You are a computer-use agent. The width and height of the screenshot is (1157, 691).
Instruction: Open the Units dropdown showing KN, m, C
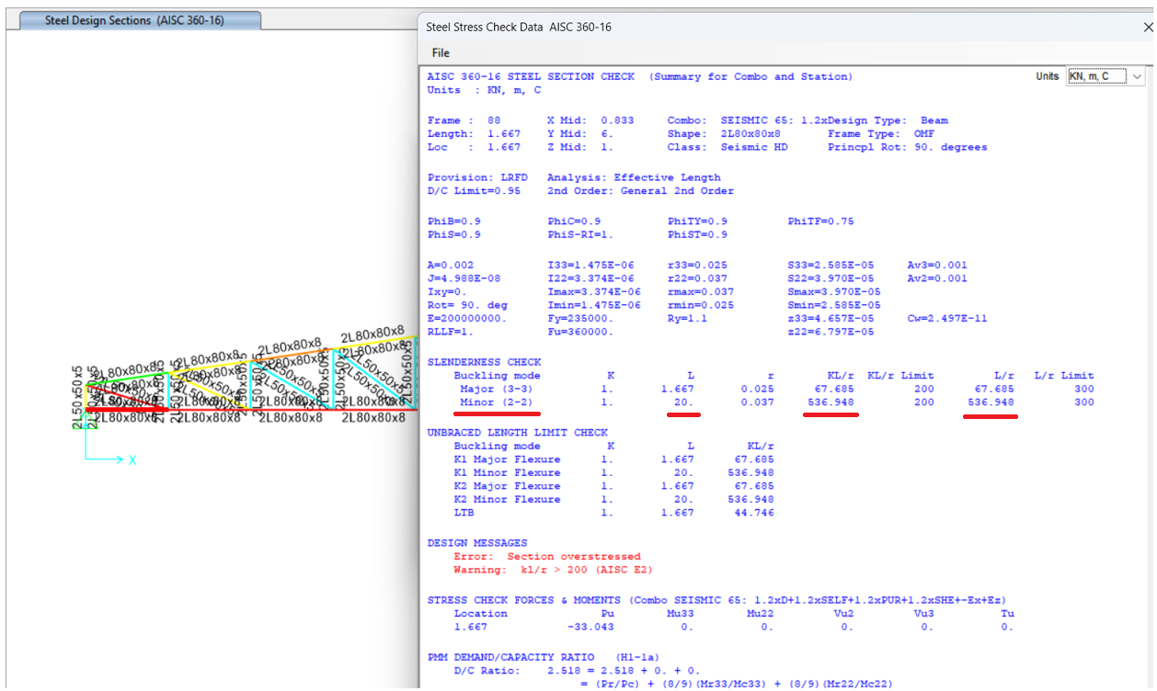click(1106, 76)
